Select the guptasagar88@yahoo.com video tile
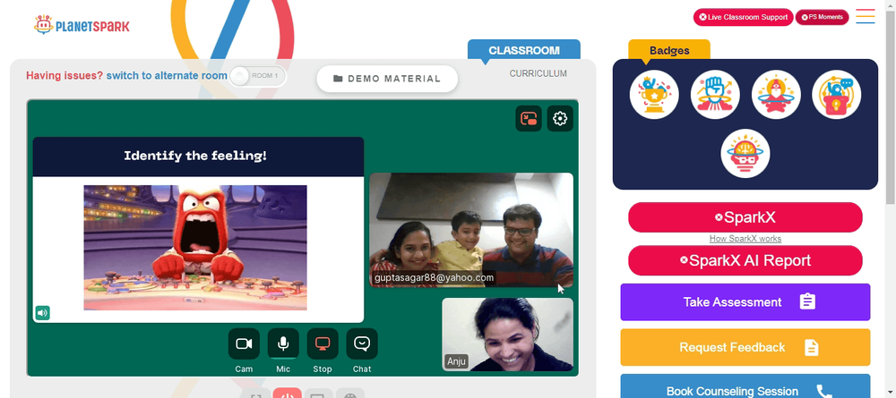 pos(471,230)
